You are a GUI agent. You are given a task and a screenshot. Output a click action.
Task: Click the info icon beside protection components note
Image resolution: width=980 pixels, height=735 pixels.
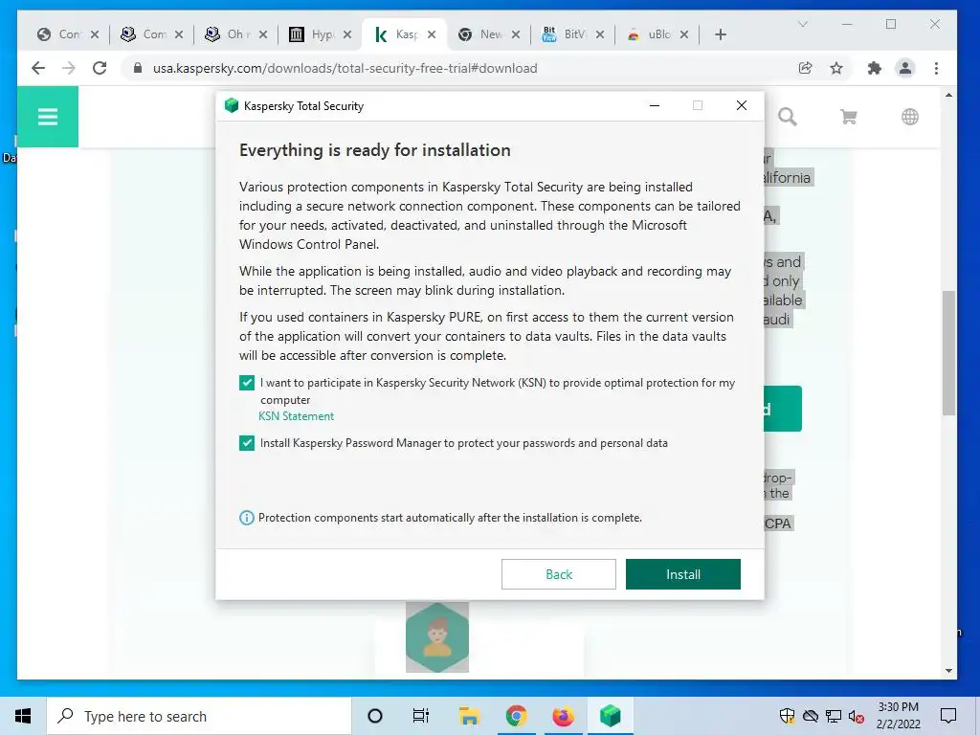coord(247,518)
